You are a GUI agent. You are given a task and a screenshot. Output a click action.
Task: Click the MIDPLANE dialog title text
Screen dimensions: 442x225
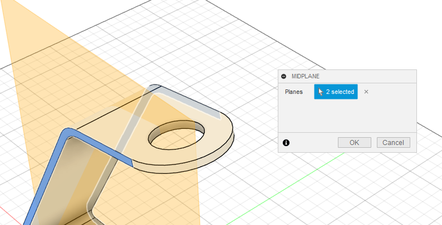click(x=306, y=76)
